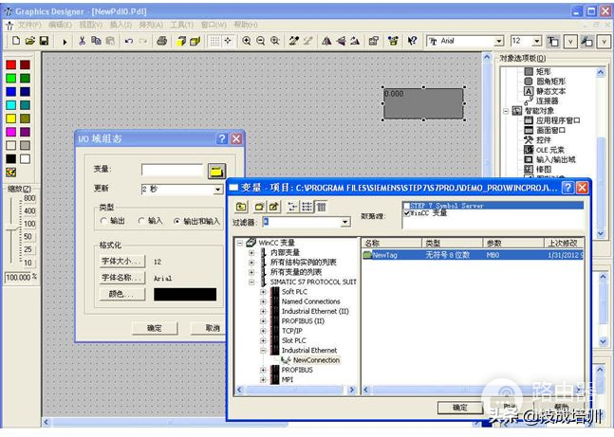614x437 pixels.
Task: Click the Cut scissors icon
Action: pos(83,41)
